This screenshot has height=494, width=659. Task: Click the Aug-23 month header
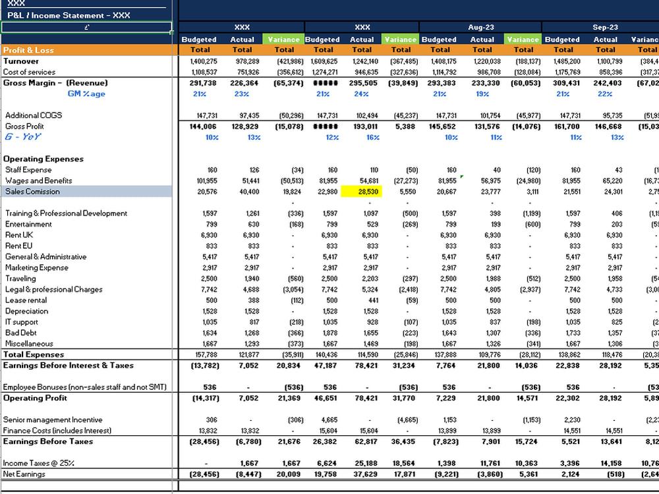click(x=480, y=28)
